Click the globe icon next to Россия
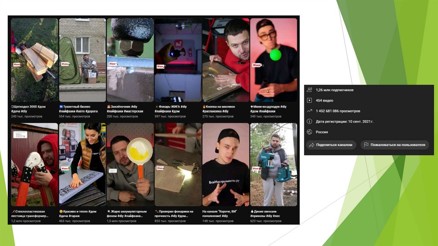 pos(309,132)
